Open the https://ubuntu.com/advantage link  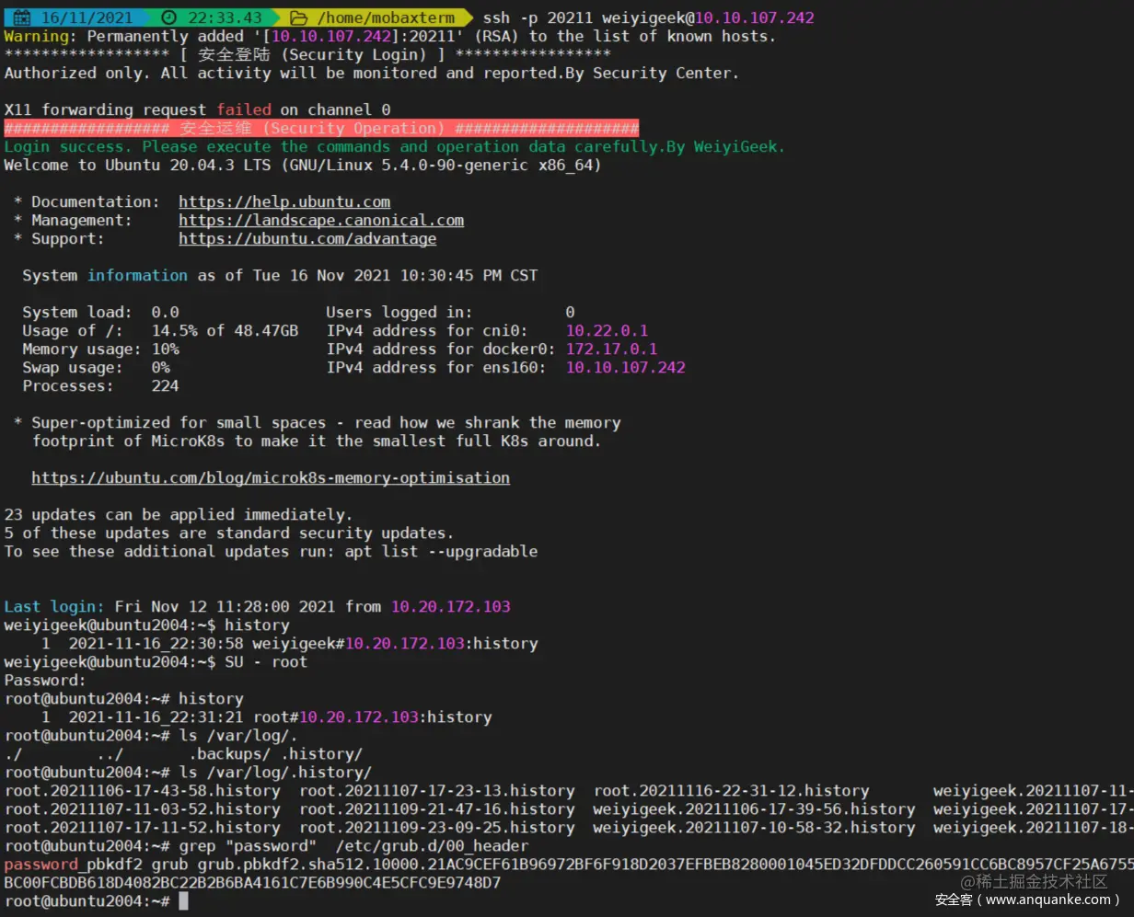(x=307, y=238)
